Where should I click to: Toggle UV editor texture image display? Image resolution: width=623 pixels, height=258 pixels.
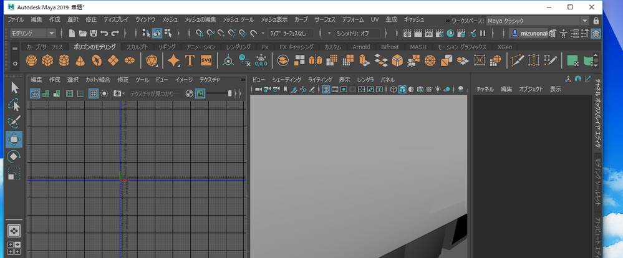tap(200, 93)
